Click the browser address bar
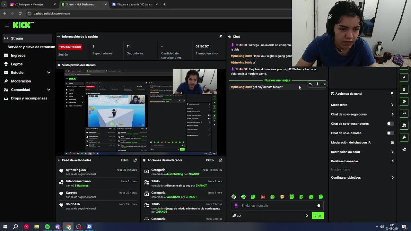411x231 pixels. pos(157,13)
